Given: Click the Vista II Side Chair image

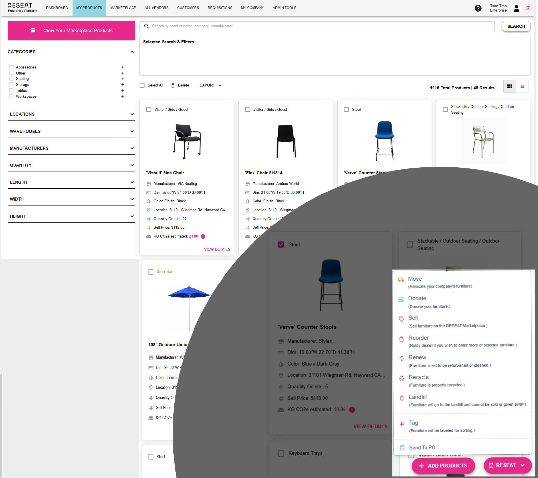Looking at the screenshot, I should [x=187, y=141].
